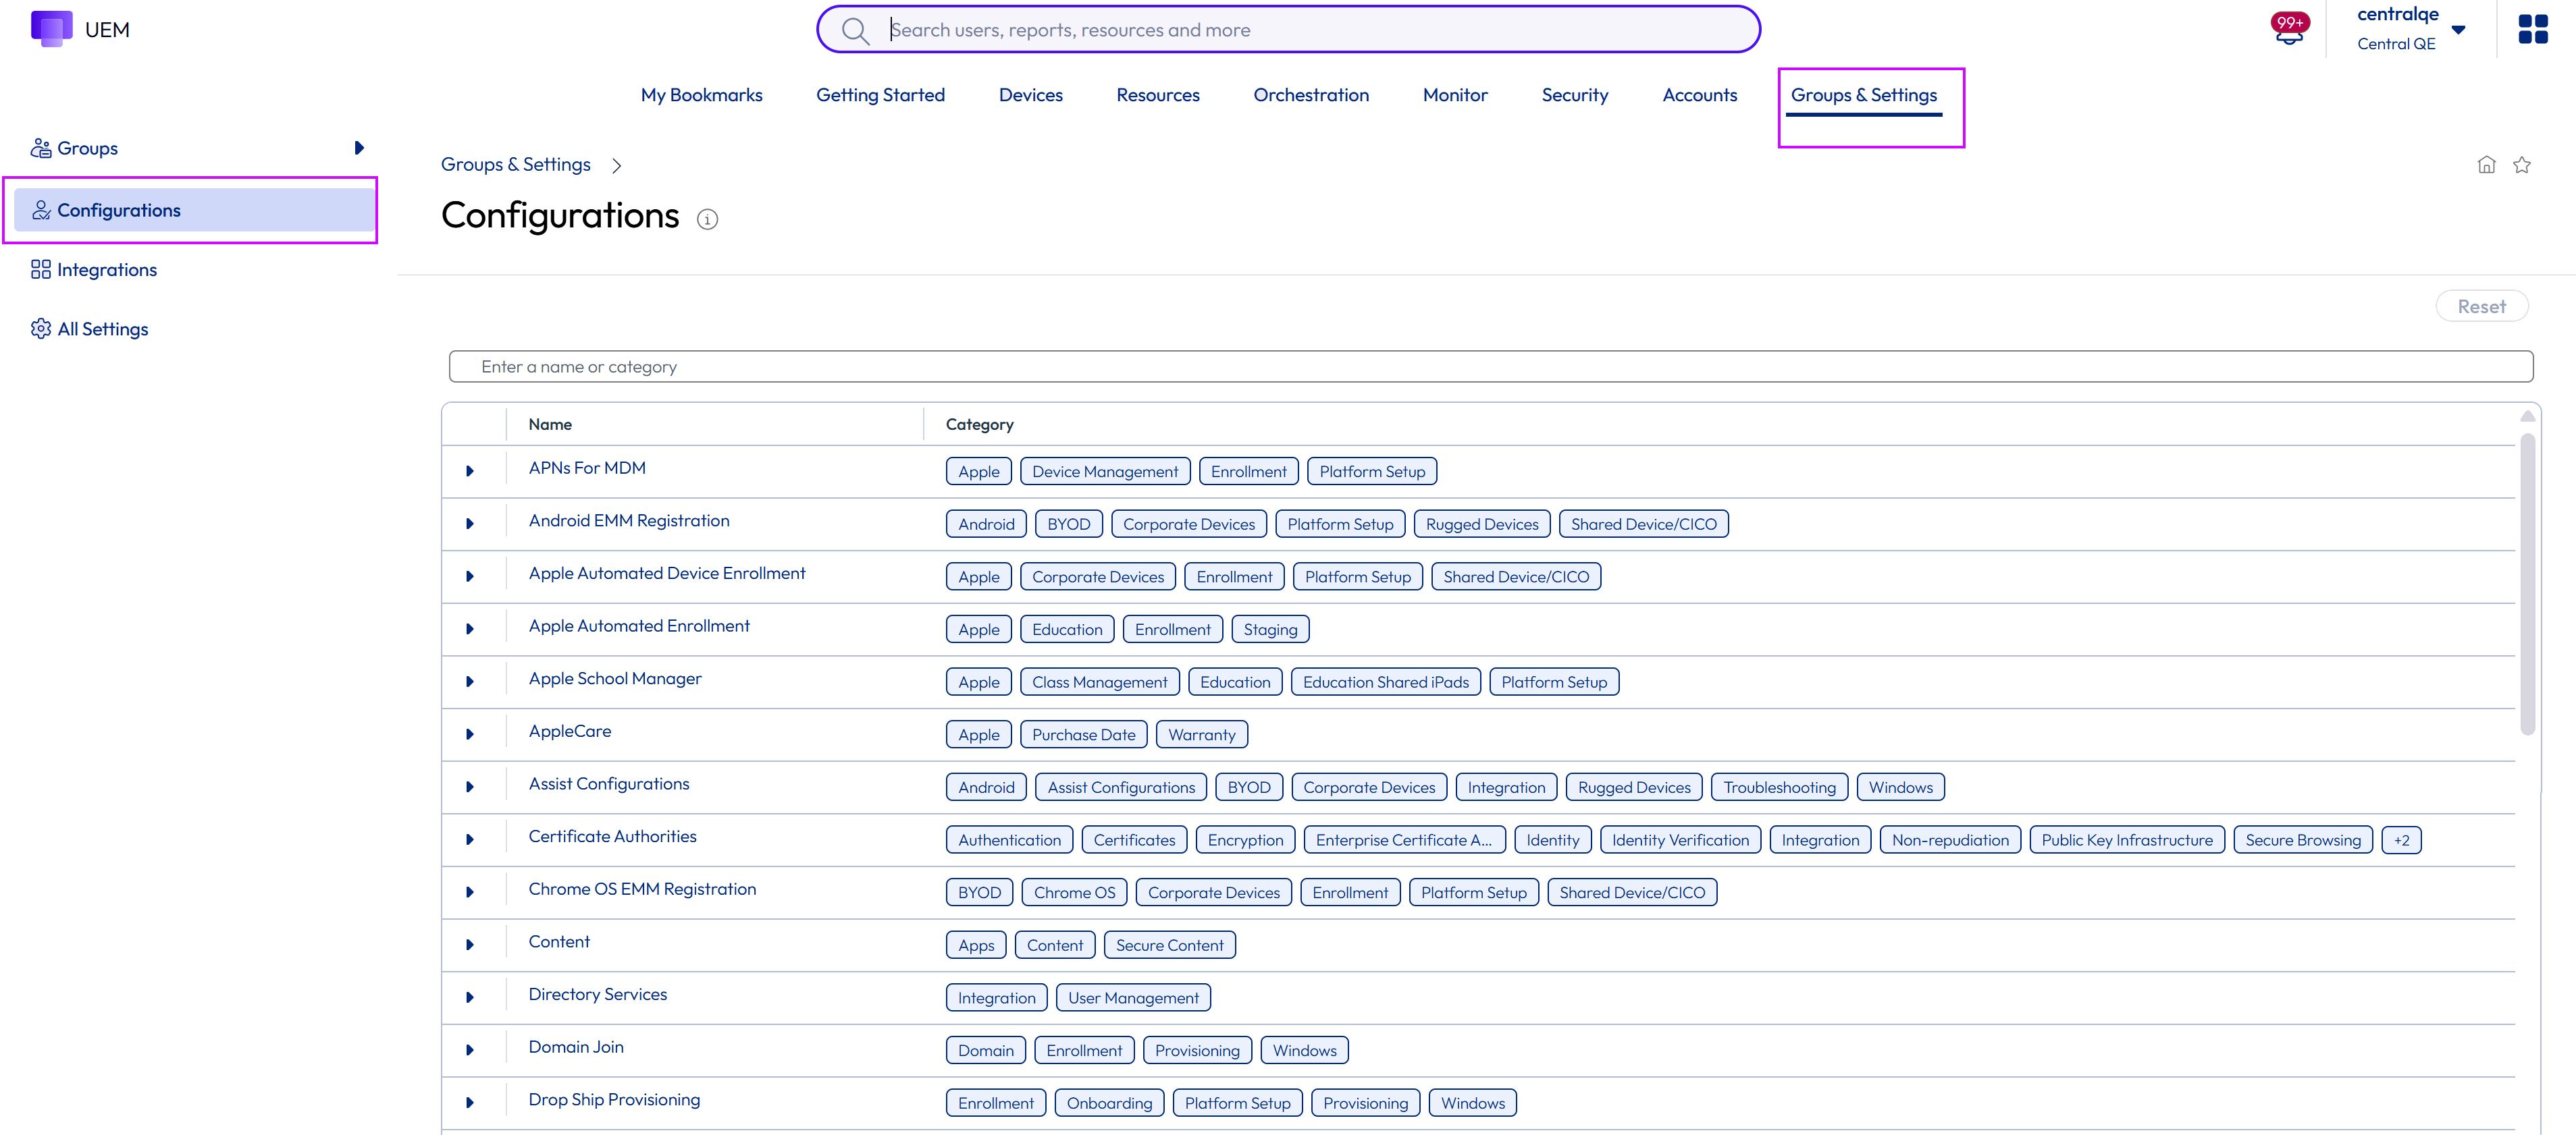Expand the Directory Services row

click(470, 997)
